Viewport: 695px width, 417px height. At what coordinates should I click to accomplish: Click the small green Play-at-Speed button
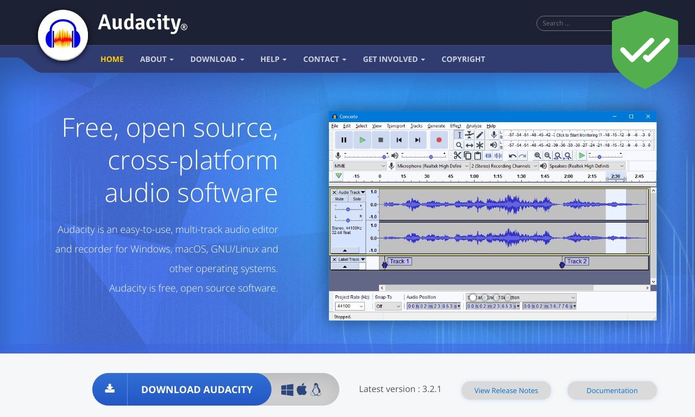pos(582,156)
